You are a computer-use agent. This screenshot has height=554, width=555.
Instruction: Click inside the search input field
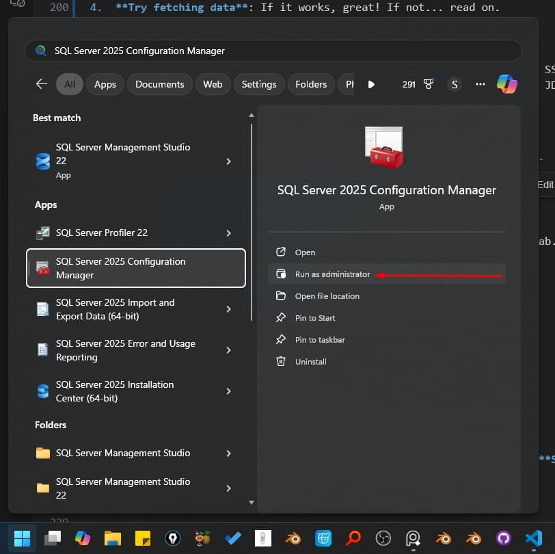point(273,50)
